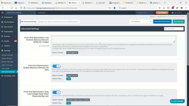The image size is (189, 106).
Task: Click the Settings gear icon
Action: pyautogui.click(x=2, y=51)
